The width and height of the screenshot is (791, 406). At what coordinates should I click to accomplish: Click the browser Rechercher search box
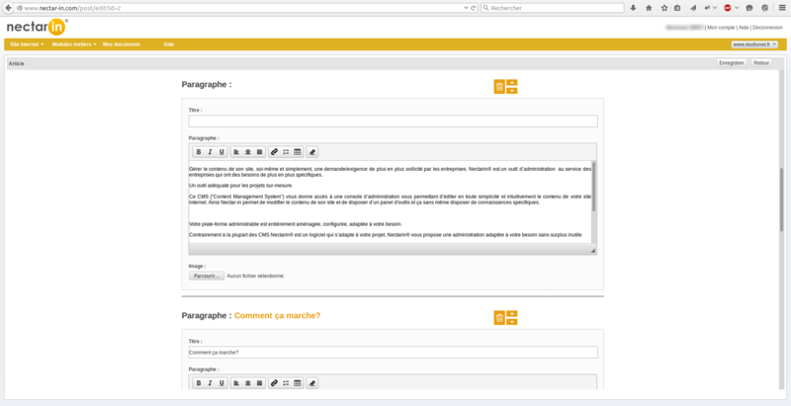coord(553,8)
